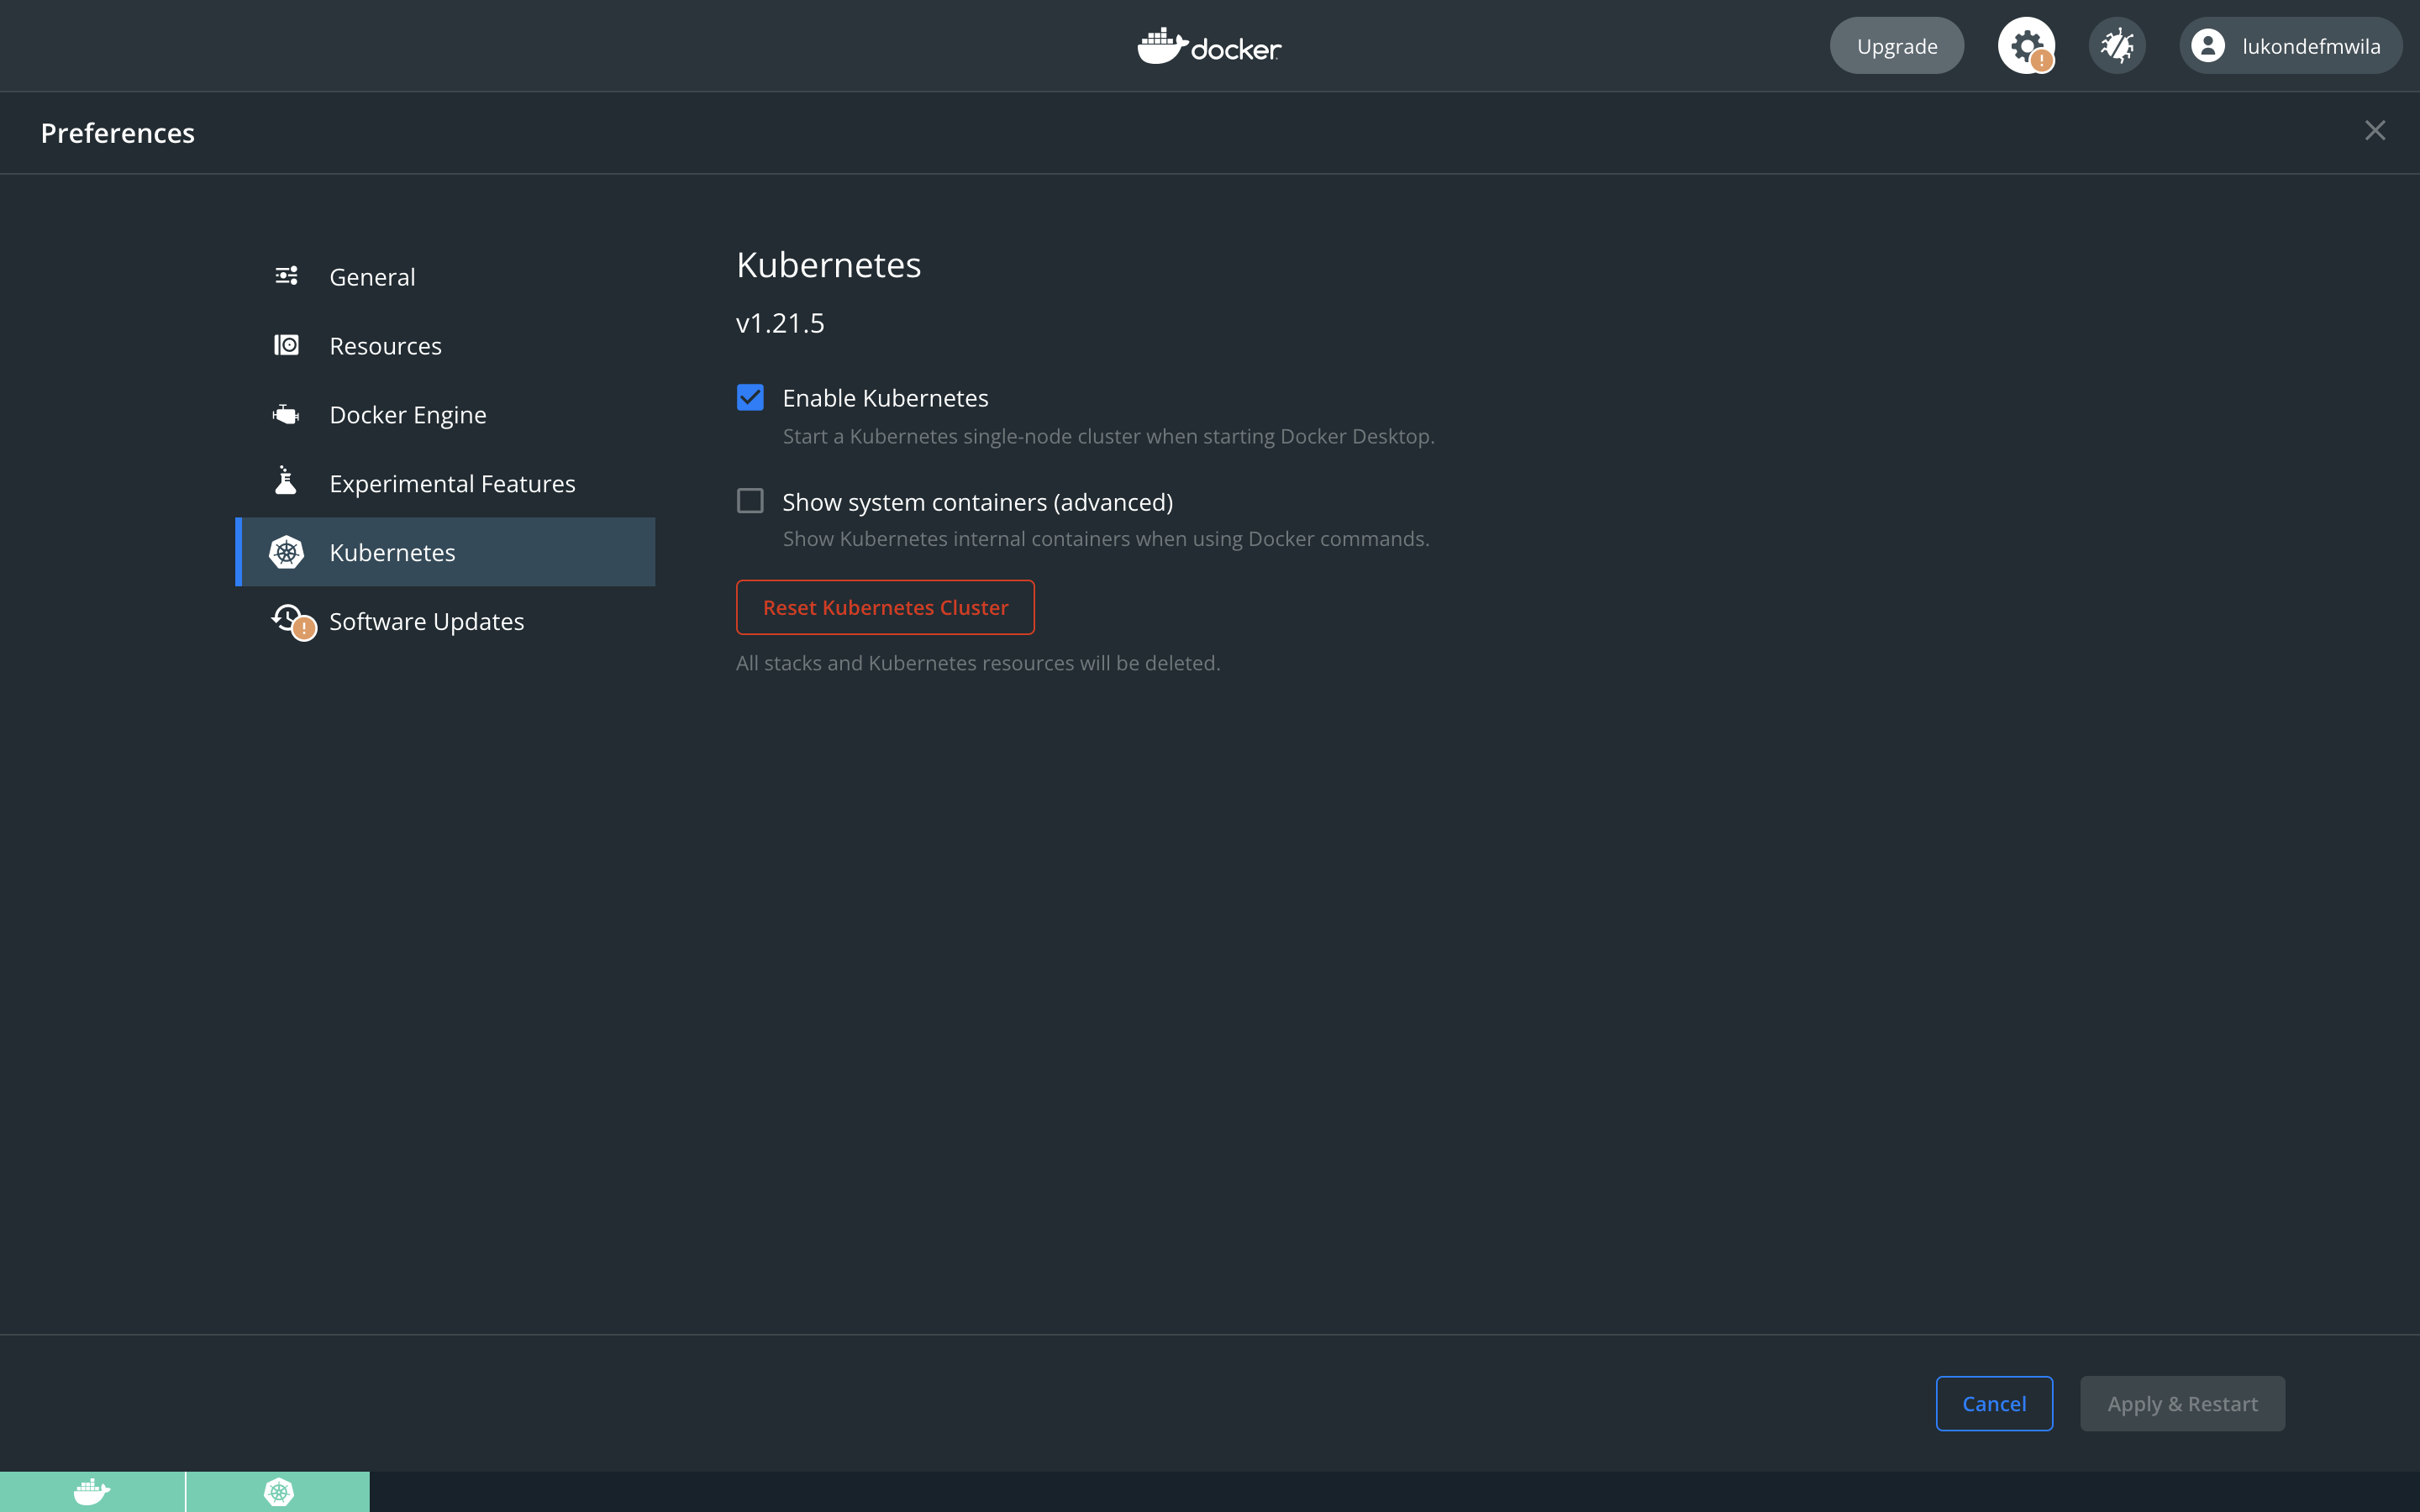Click the Reset Kubernetes Cluster button

click(x=885, y=607)
